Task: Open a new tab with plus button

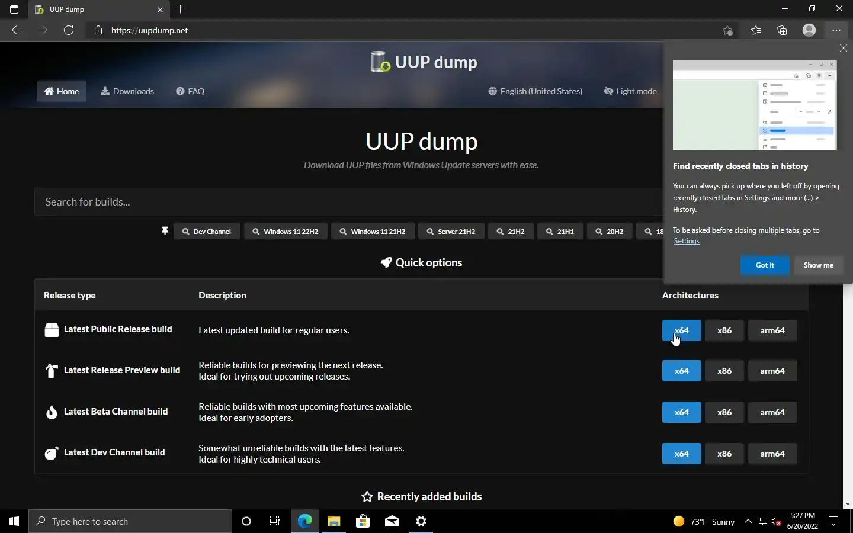Action: click(x=181, y=9)
